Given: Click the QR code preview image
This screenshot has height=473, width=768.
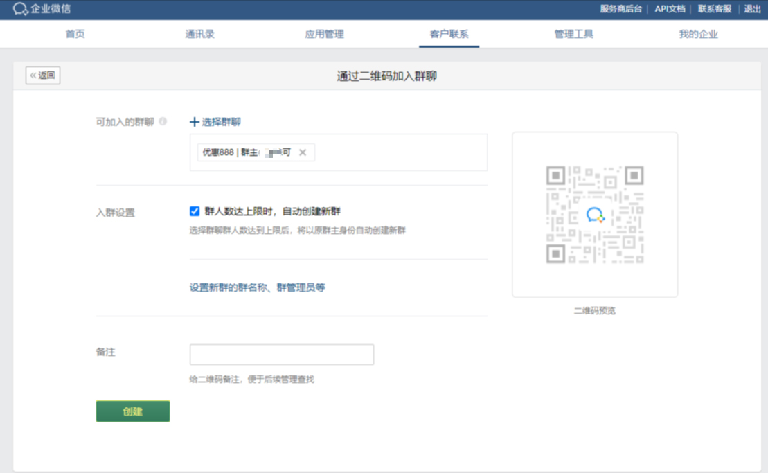Looking at the screenshot, I should pos(595,215).
